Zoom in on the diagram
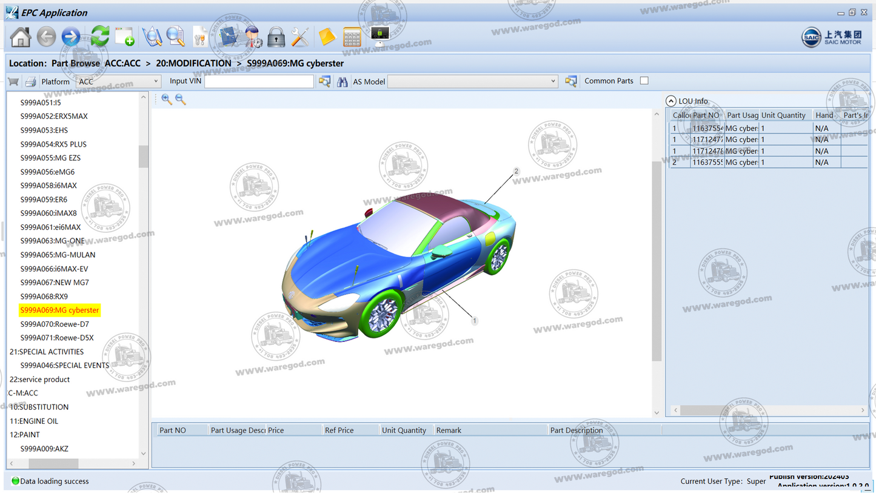This screenshot has height=493, width=876. (x=167, y=99)
